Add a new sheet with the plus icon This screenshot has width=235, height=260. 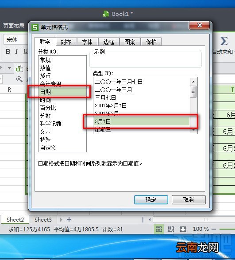[x=69, y=219]
